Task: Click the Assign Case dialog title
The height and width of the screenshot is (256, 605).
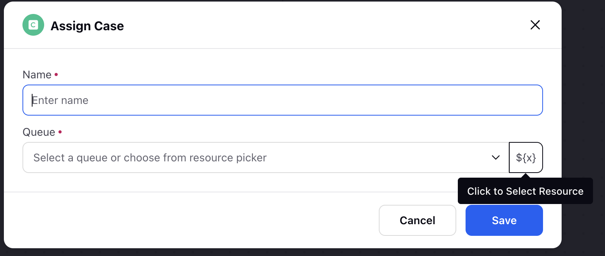Action: click(x=87, y=26)
